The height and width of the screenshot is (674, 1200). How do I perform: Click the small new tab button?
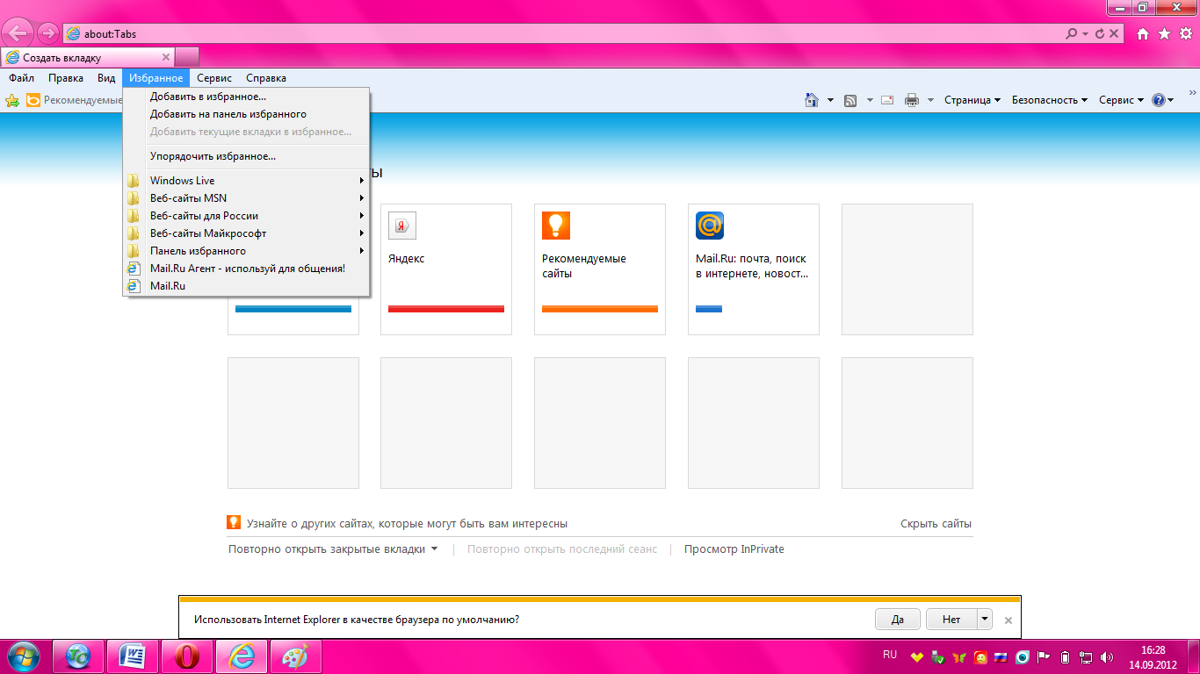pos(187,58)
